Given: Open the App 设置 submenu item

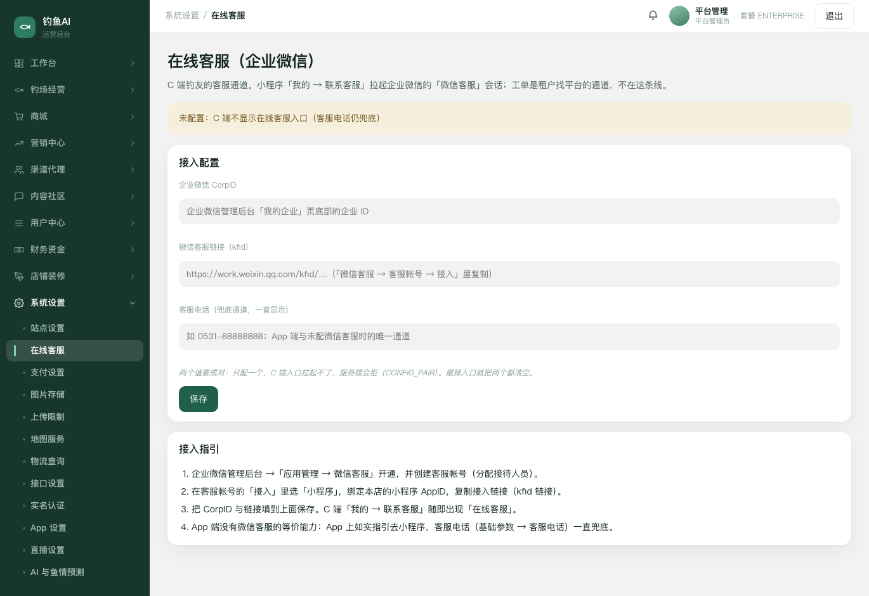Looking at the screenshot, I should tap(75, 528).
